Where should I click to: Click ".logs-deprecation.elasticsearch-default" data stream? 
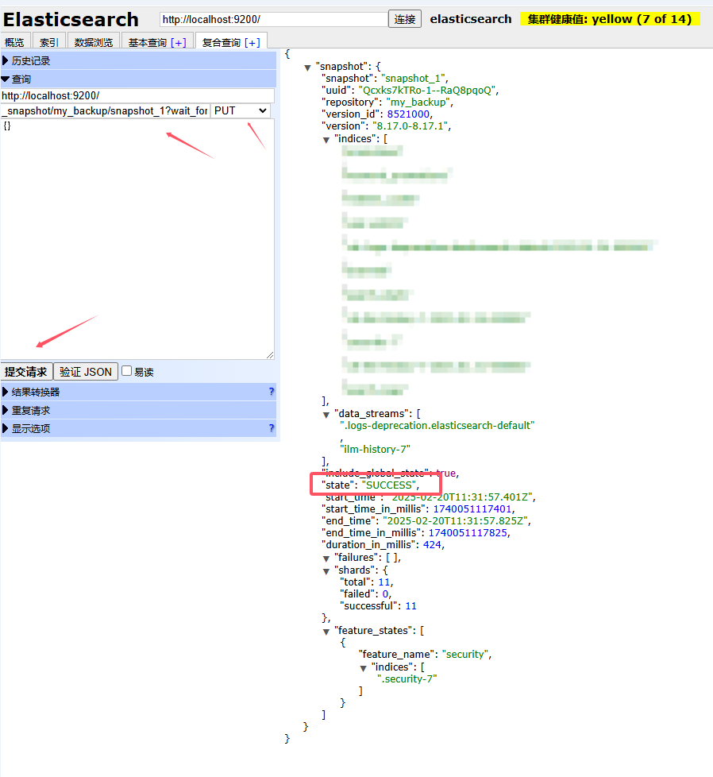(x=437, y=425)
